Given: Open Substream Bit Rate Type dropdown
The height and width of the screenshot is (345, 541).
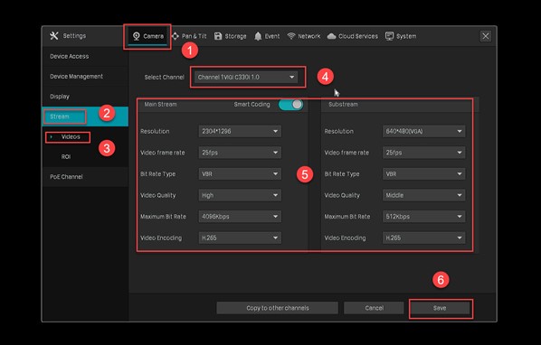Looking at the screenshot, I should (423, 174).
